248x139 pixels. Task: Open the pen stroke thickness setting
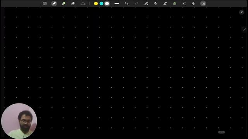point(117,3)
